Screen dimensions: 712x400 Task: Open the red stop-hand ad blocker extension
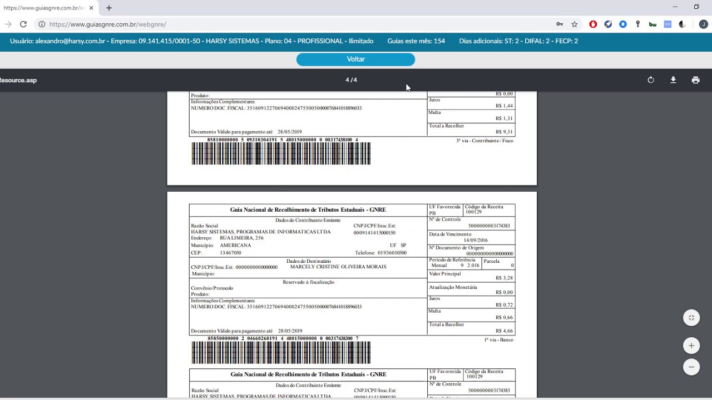point(594,24)
